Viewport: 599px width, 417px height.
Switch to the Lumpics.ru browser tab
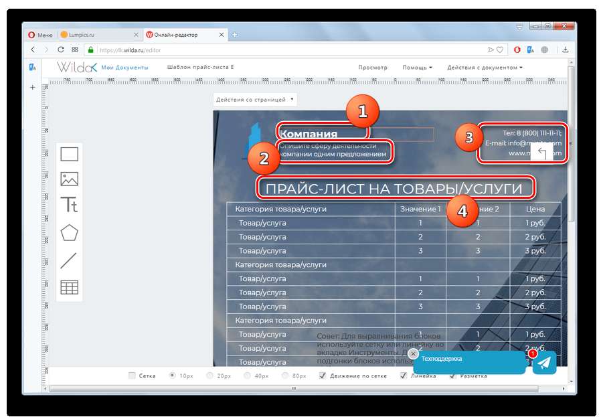click(x=99, y=34)
